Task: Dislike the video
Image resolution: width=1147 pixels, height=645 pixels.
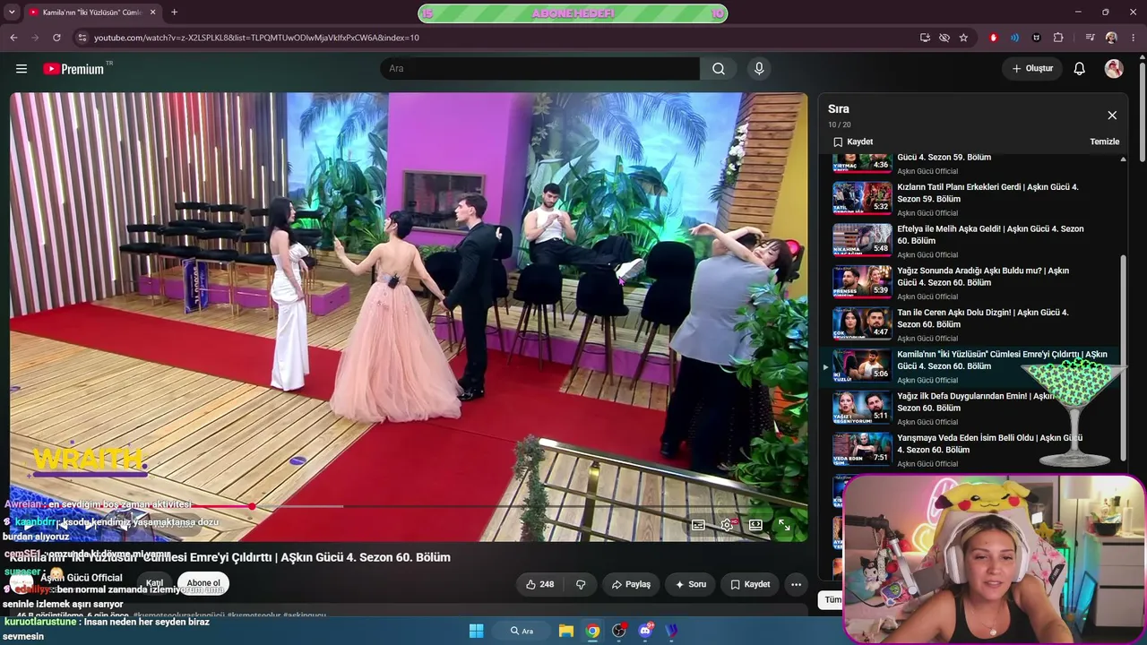Action: point(581,584)
